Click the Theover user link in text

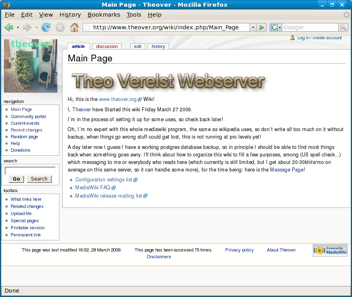click(82, 110)
